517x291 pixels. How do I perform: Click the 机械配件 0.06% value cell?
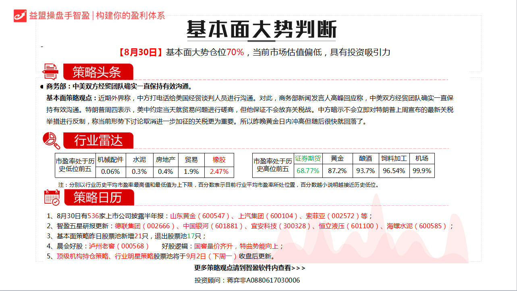[x=110, y=171]
